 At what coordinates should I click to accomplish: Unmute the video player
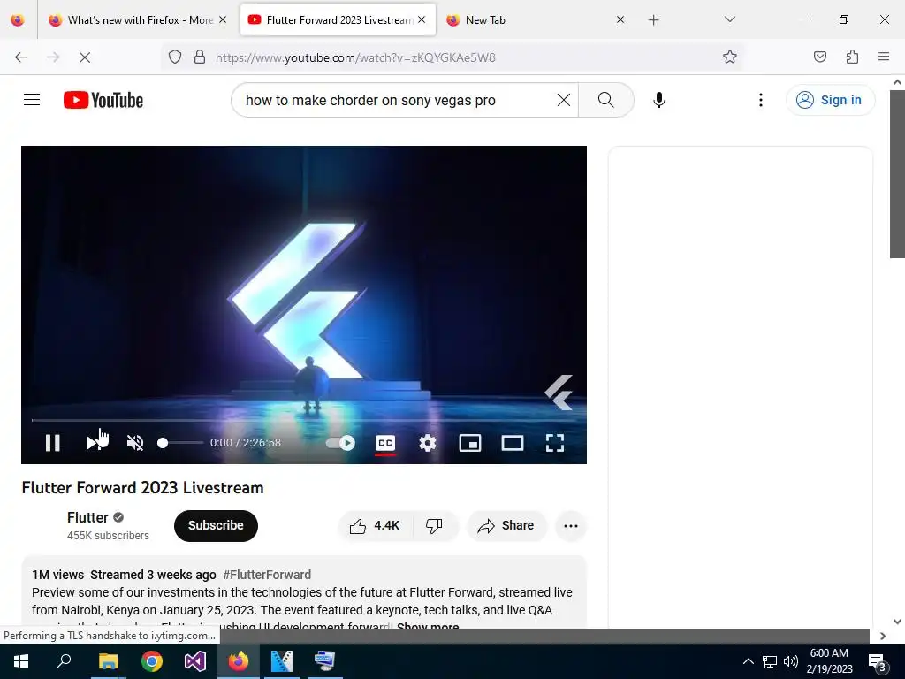pos(135,443)
